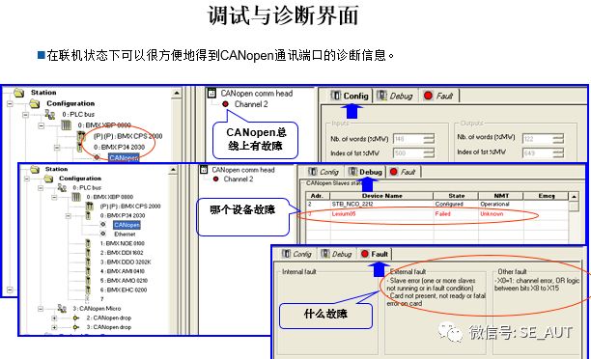Click red Channel 2 dot in top window
Viewport: 591px width, 359px height.
(x=225, y=104)
